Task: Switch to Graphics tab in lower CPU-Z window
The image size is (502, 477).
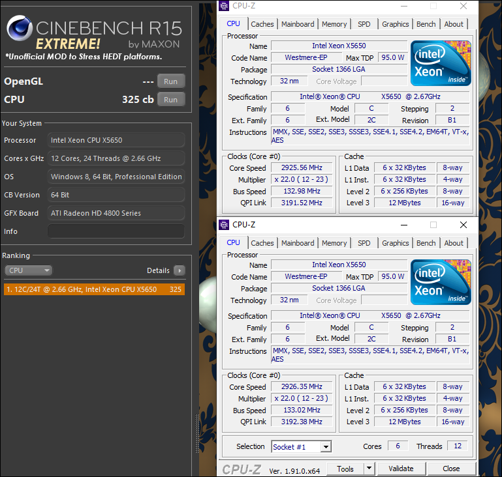Action: pyautogui.click(x=396, y=243)
